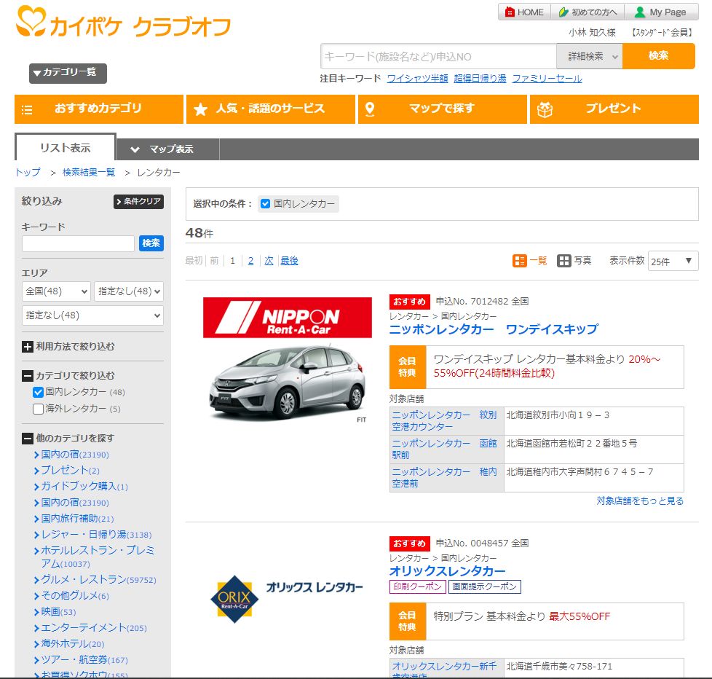712x679 pixels.
Task: Click the blue 検索 button in sidebar
Action: pos(151,243)
